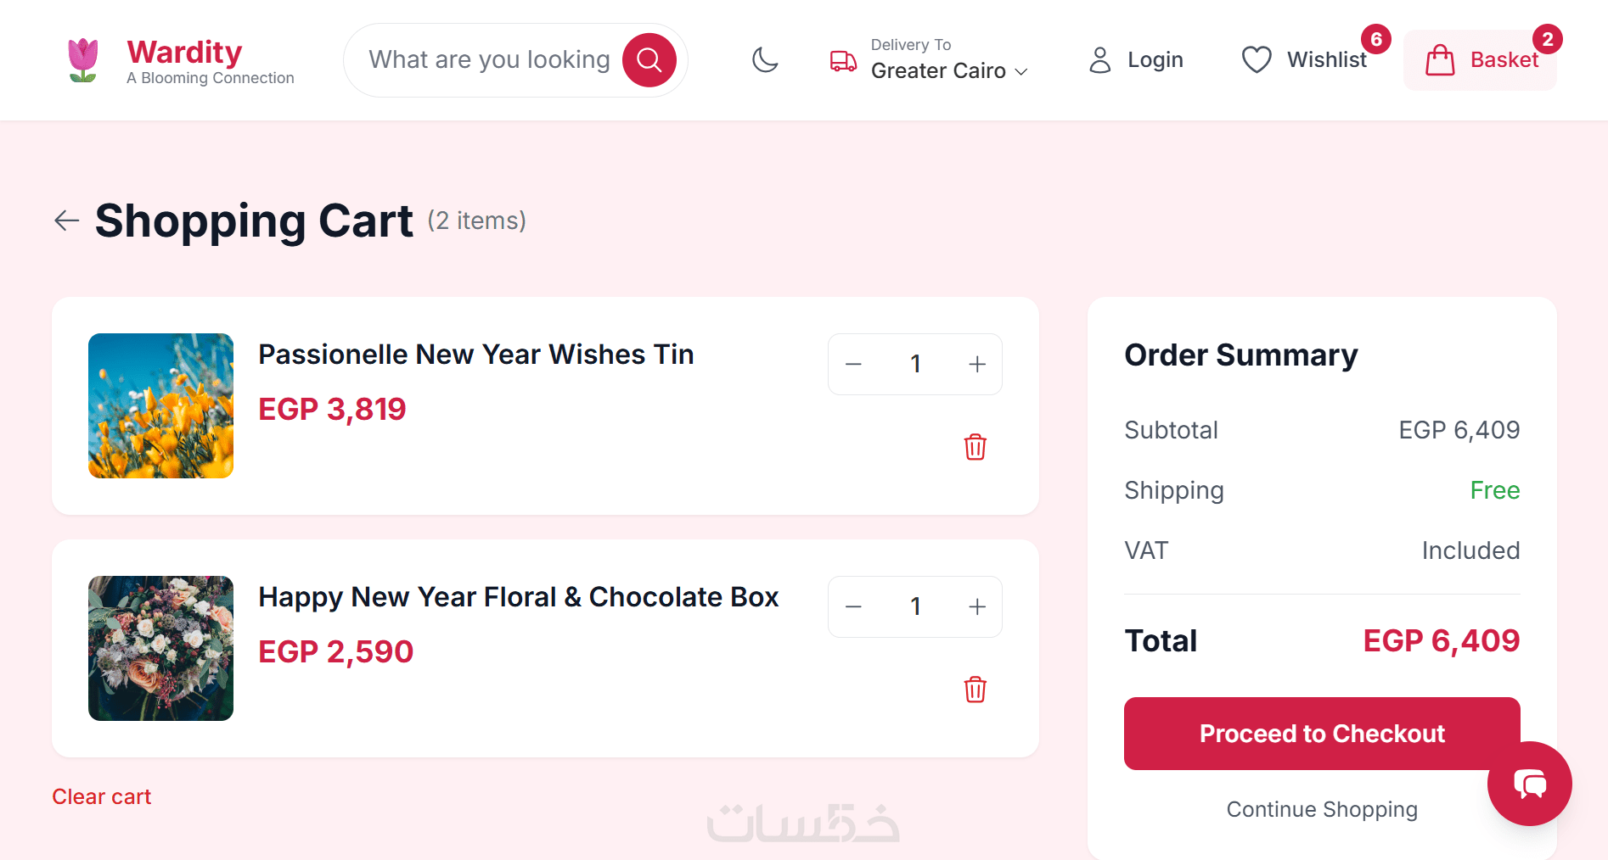The image size is (1608, 860).
Task: Open the live chat bubble
Action: pos(1529,784)
